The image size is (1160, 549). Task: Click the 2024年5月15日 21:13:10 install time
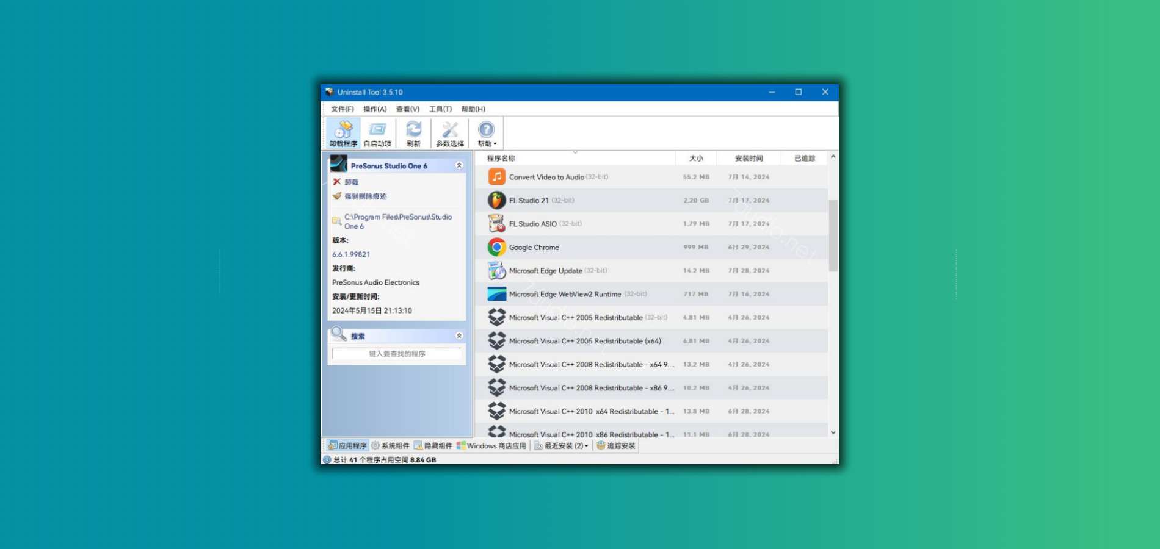point(372,310)
